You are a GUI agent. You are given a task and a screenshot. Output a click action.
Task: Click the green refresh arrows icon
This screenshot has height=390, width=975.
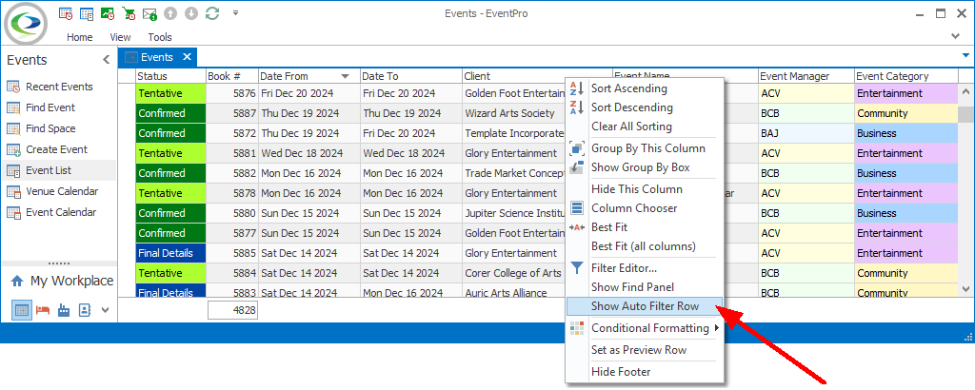tap(212, 13)
